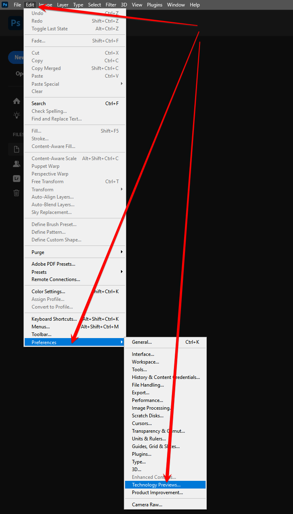Open 3D... in Preferences submenu
Screen dimensions: 293x514
(165, 470)
